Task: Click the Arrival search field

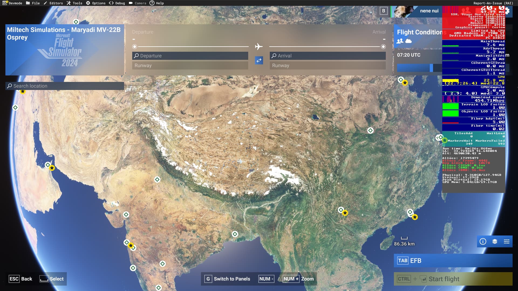Action: pos(328,56)
